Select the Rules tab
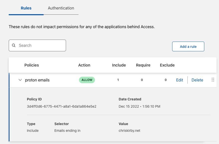 click(x=26, y=8)
